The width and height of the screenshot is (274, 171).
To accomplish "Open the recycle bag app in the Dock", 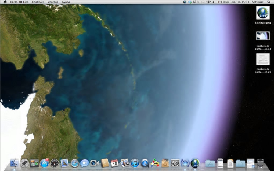I will [x=165, y=163].
